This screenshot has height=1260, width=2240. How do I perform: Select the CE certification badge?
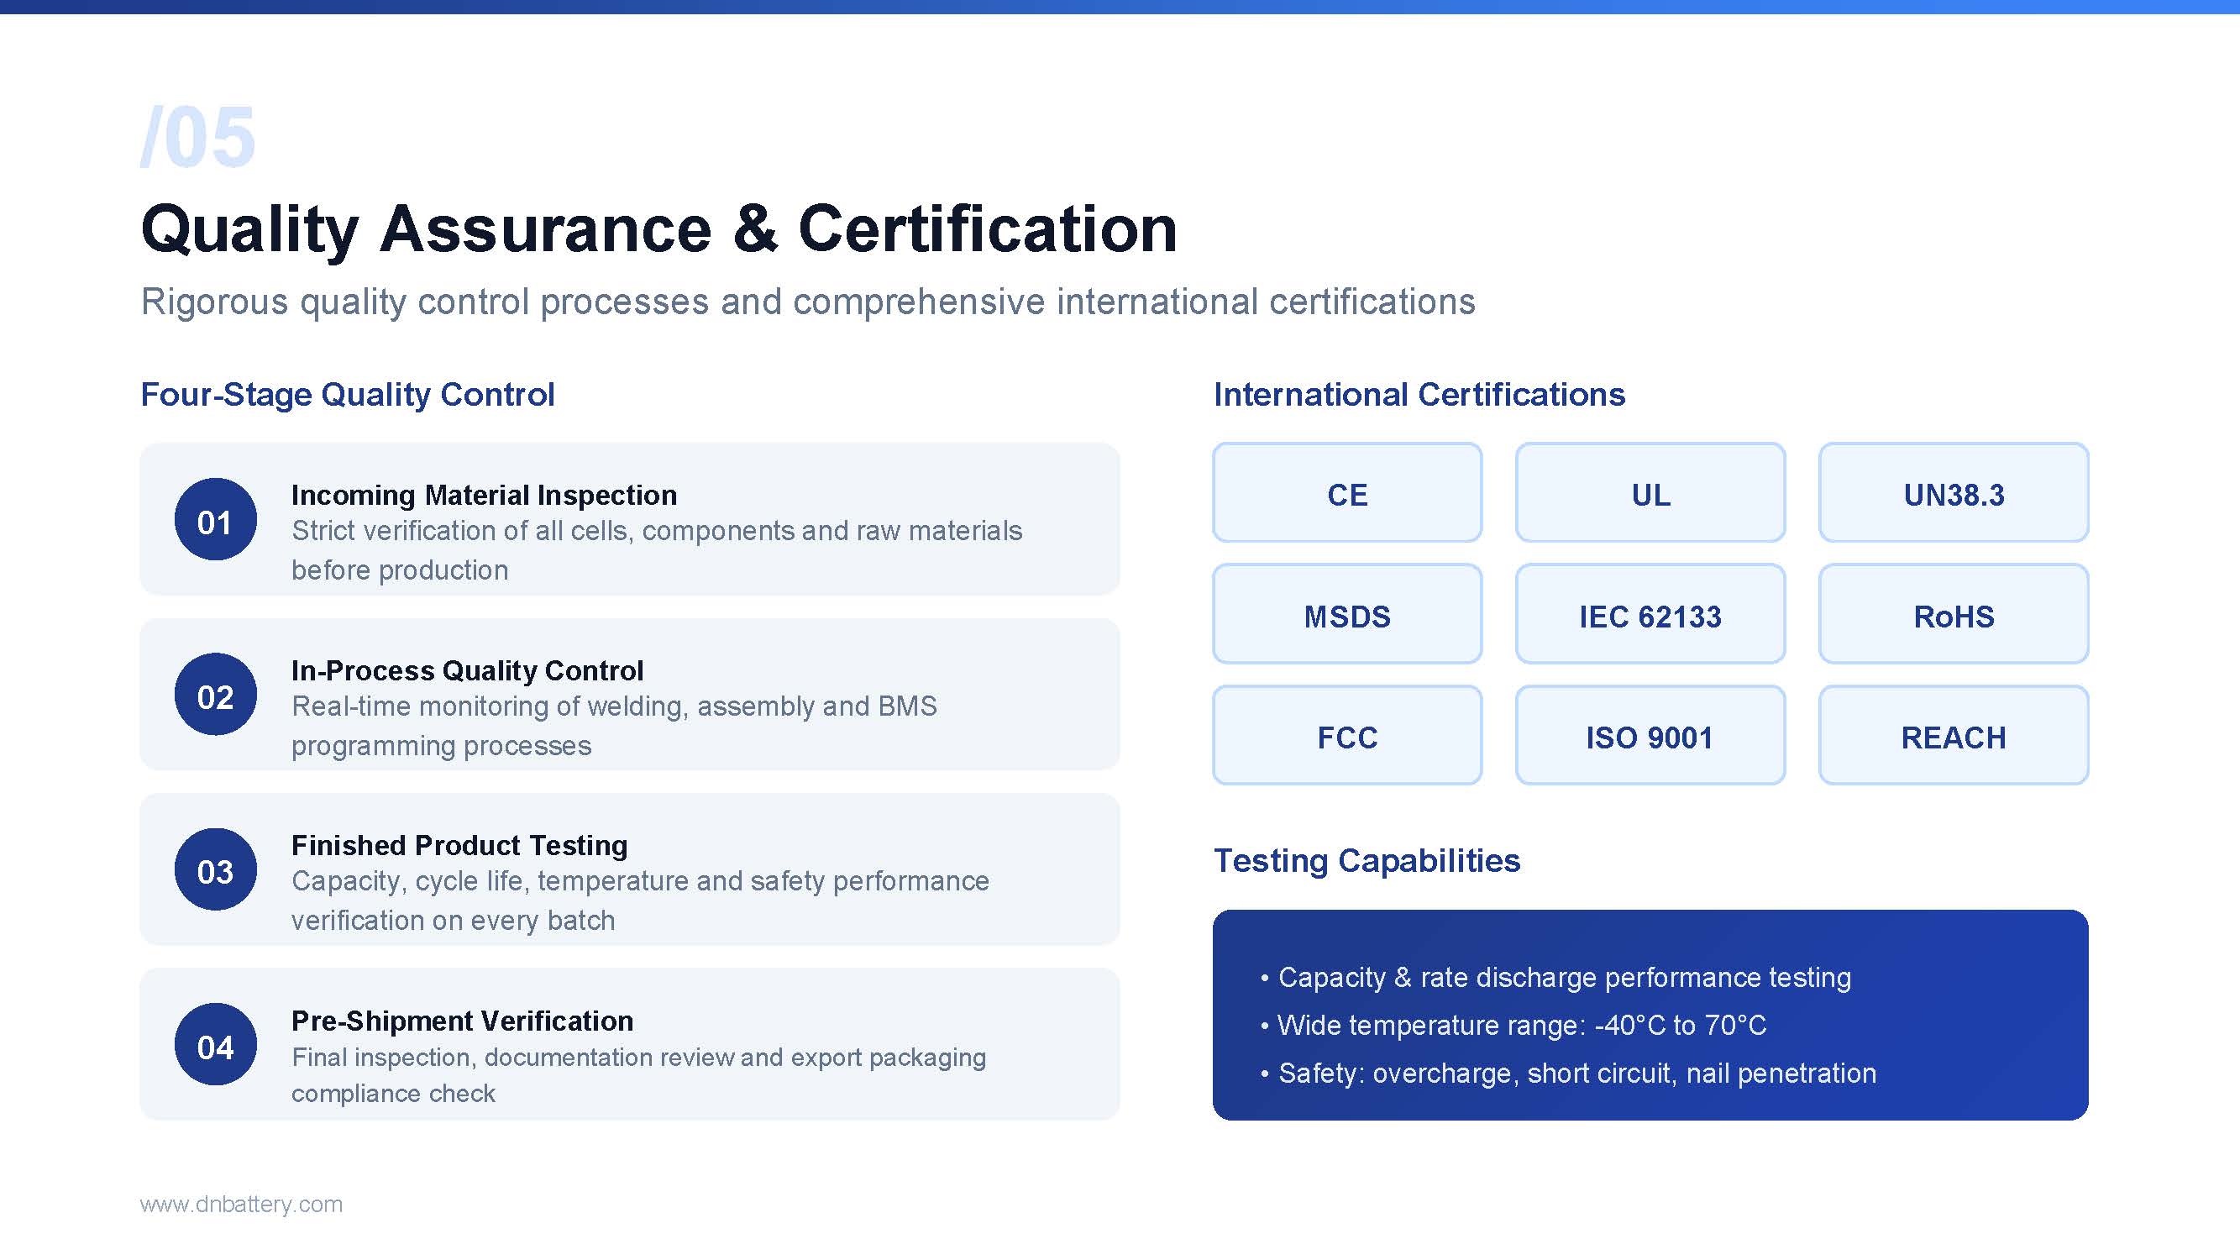(1347, 493)
